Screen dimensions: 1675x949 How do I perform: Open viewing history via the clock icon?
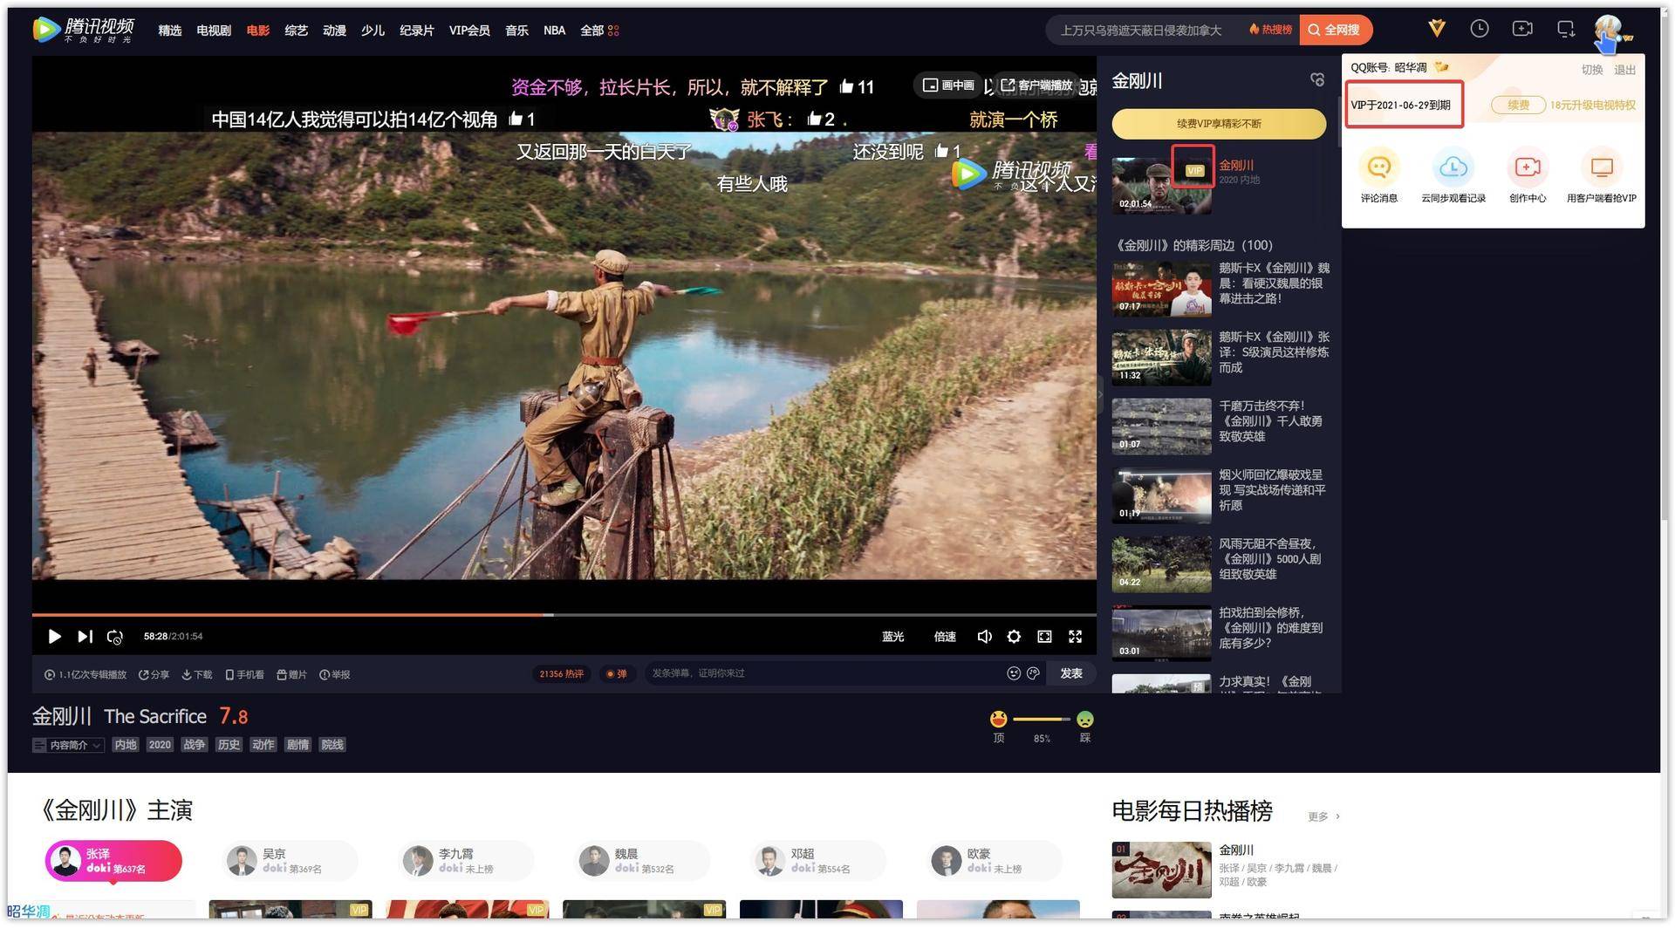coord(1480,29)
